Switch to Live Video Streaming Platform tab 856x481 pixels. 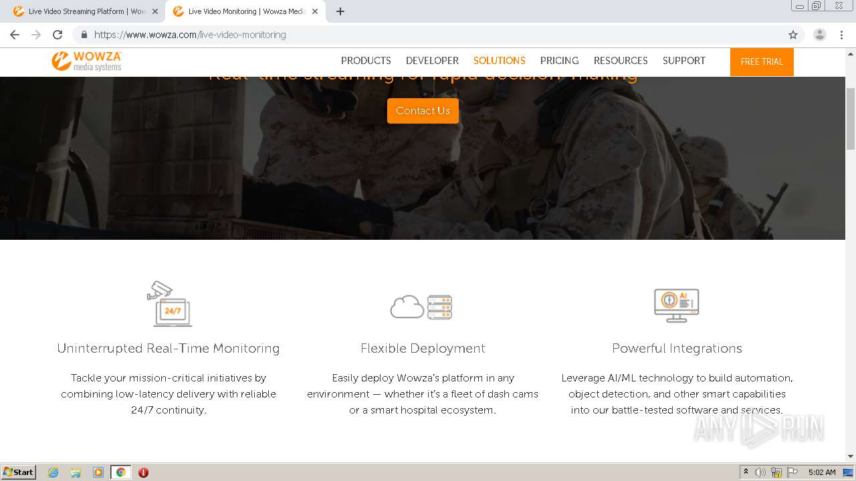86,11
